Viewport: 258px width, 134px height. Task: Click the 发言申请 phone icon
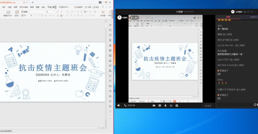pos(125,105)
